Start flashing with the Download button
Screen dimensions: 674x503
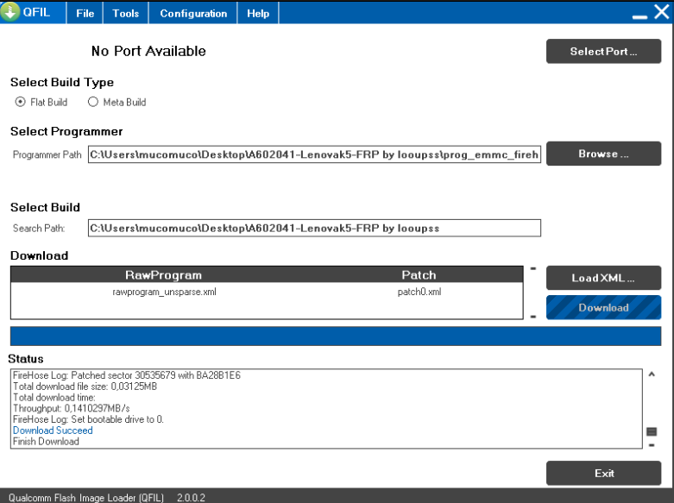603,307
